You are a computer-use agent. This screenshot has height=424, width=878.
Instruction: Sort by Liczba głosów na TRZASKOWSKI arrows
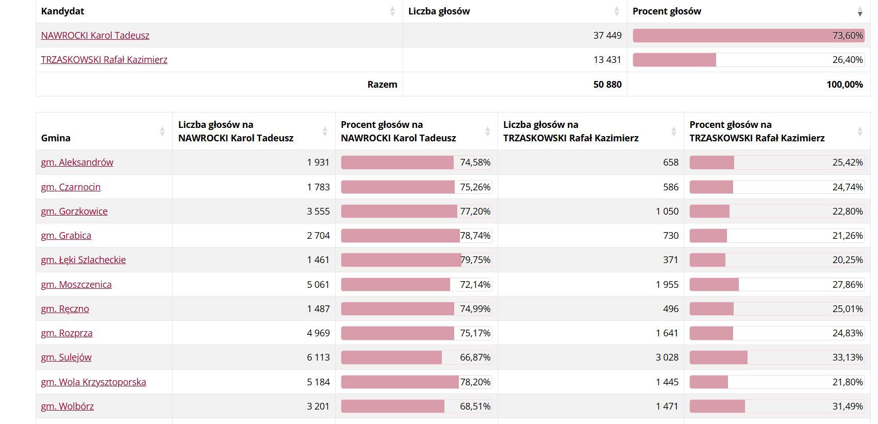click(x=673, y=132)
